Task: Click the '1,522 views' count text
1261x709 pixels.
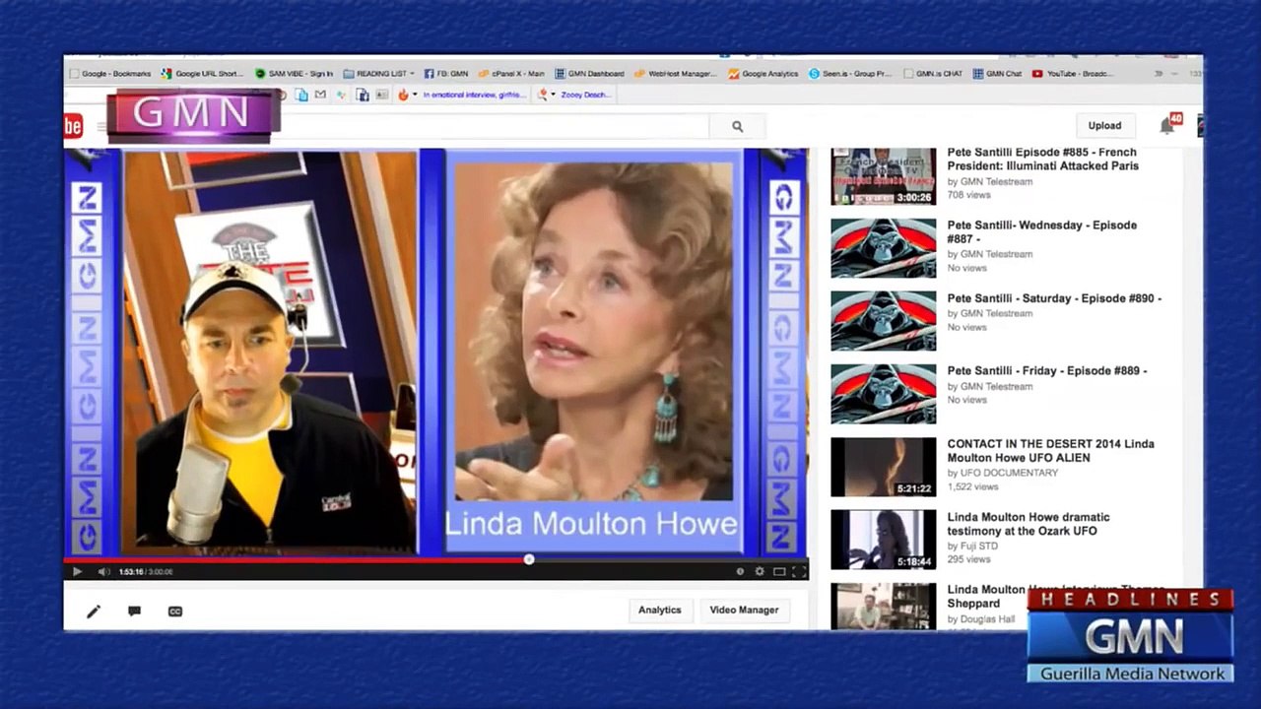Action: [972, 486]
